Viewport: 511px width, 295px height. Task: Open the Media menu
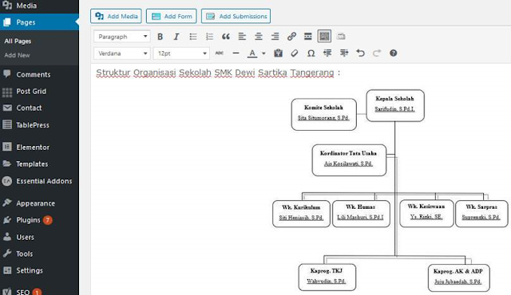click(39, 6)
